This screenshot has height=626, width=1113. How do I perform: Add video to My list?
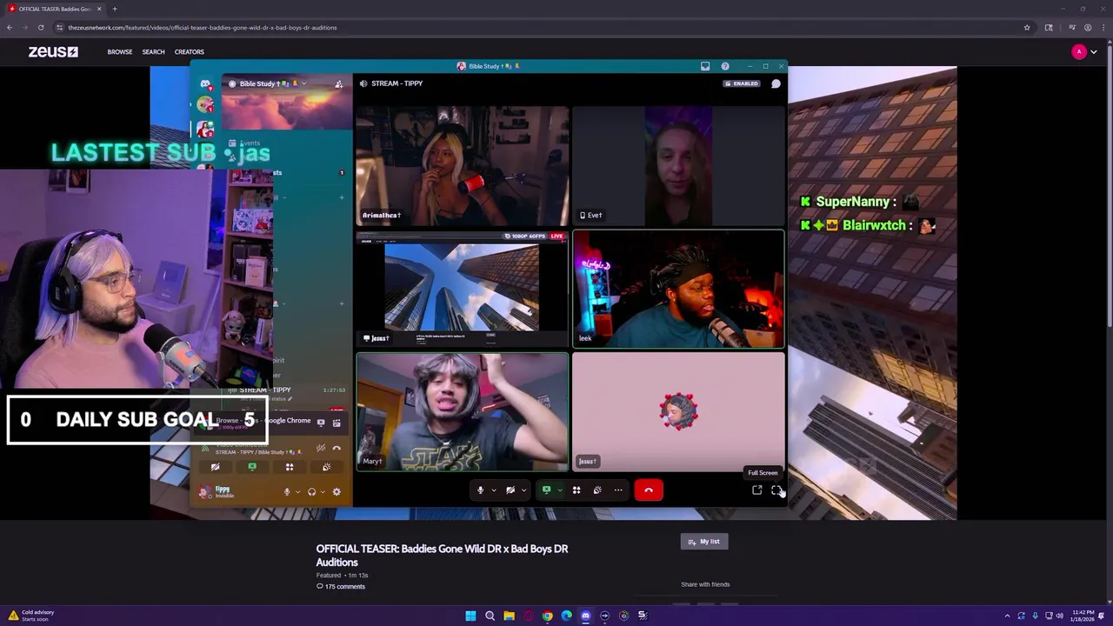(x=704, y=542)
